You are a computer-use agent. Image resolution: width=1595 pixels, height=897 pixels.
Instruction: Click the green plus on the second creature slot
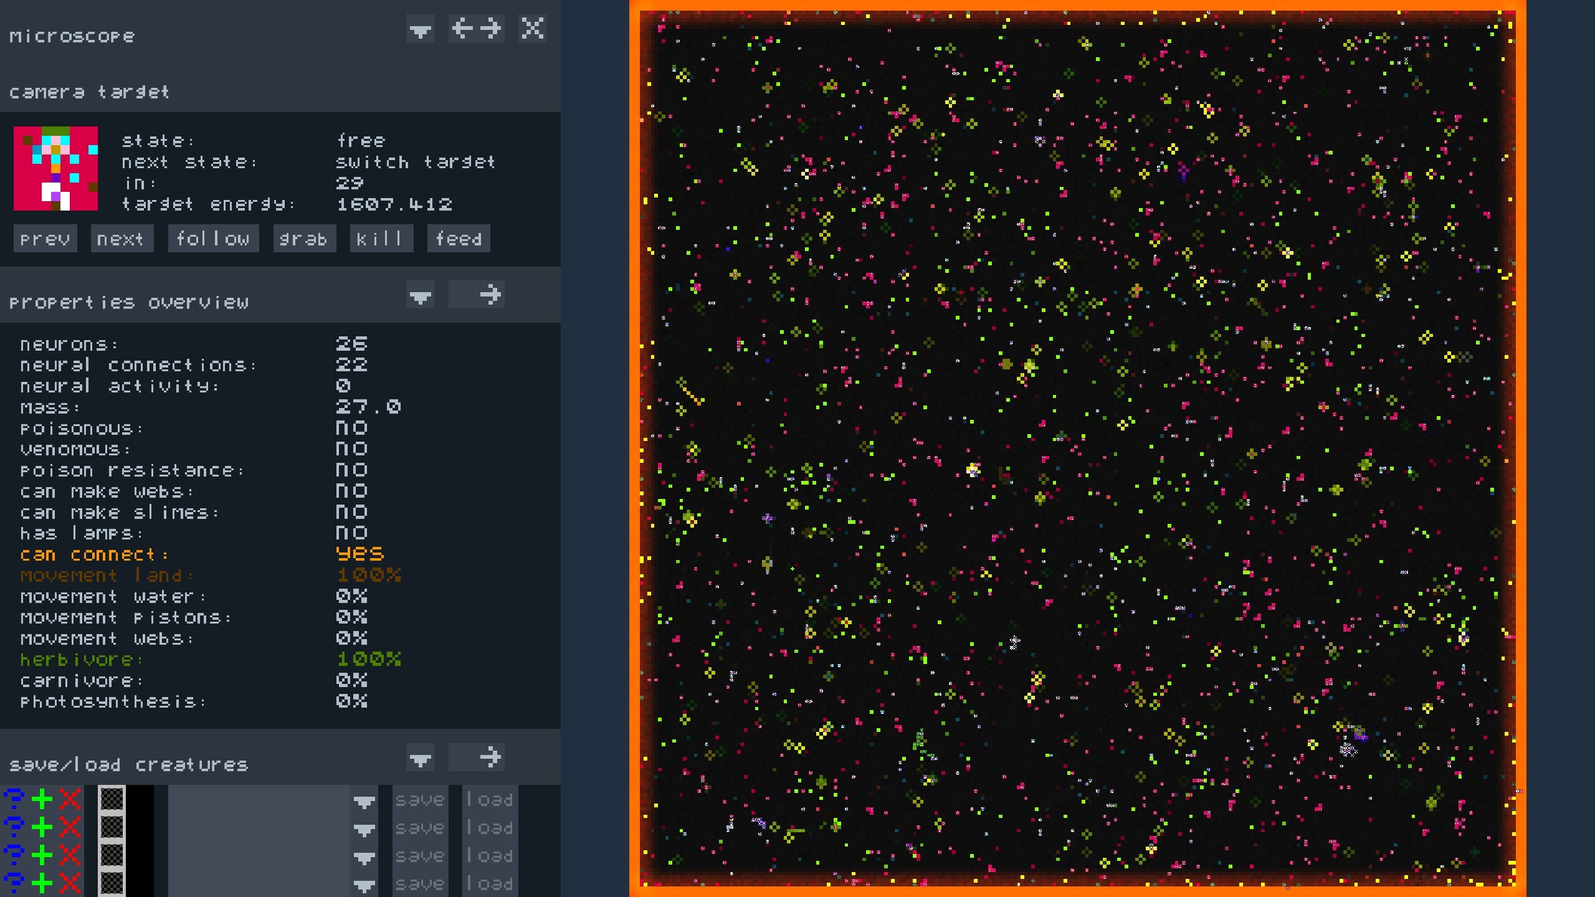(42, 827)
